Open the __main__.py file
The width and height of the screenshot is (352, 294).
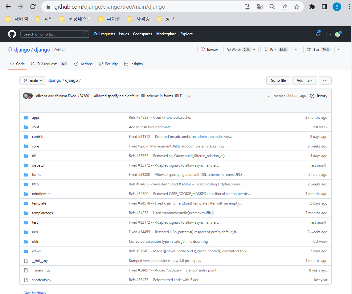[x=41, y=270]
